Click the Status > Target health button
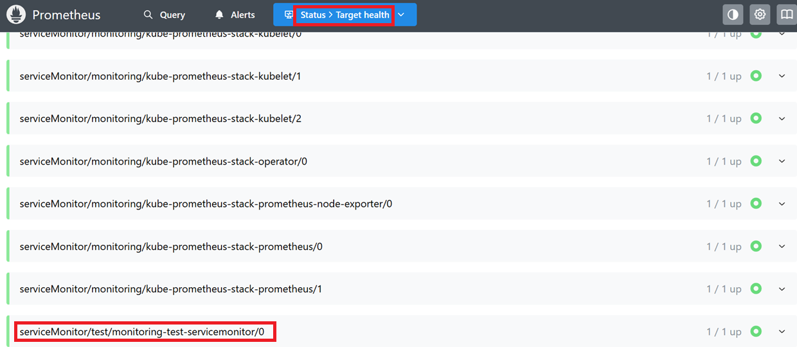This screenshot has width=797, height=347. 345,15
